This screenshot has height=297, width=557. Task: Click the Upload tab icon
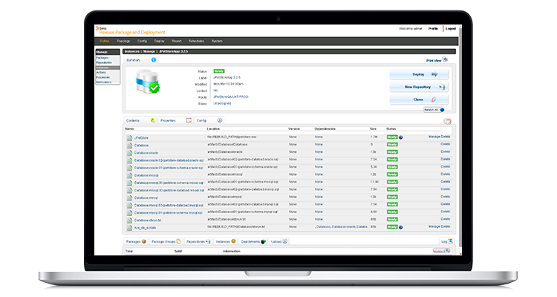285,241
